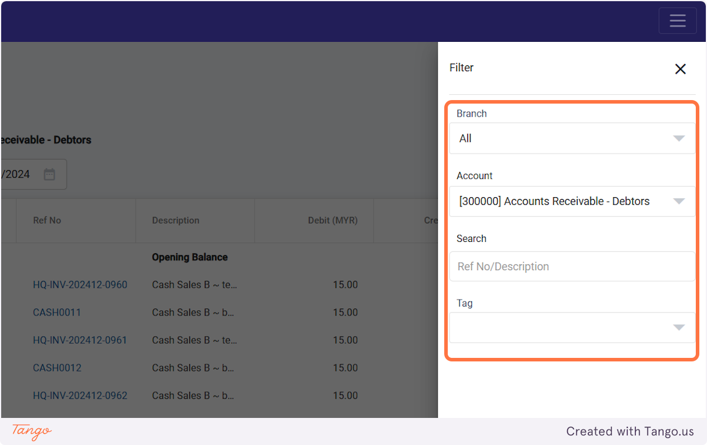Close the Filter panel
707x445 pixels.
(680, 69)
